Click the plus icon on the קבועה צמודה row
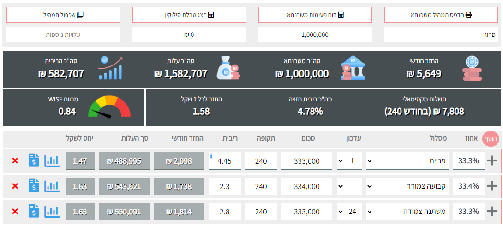 492,186
